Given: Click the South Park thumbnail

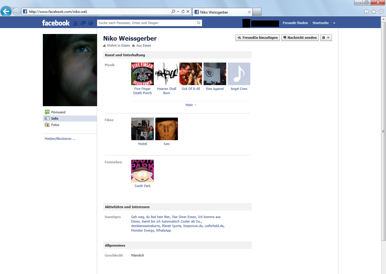Looking at the screenshot, I should click(x=142, y=171).
